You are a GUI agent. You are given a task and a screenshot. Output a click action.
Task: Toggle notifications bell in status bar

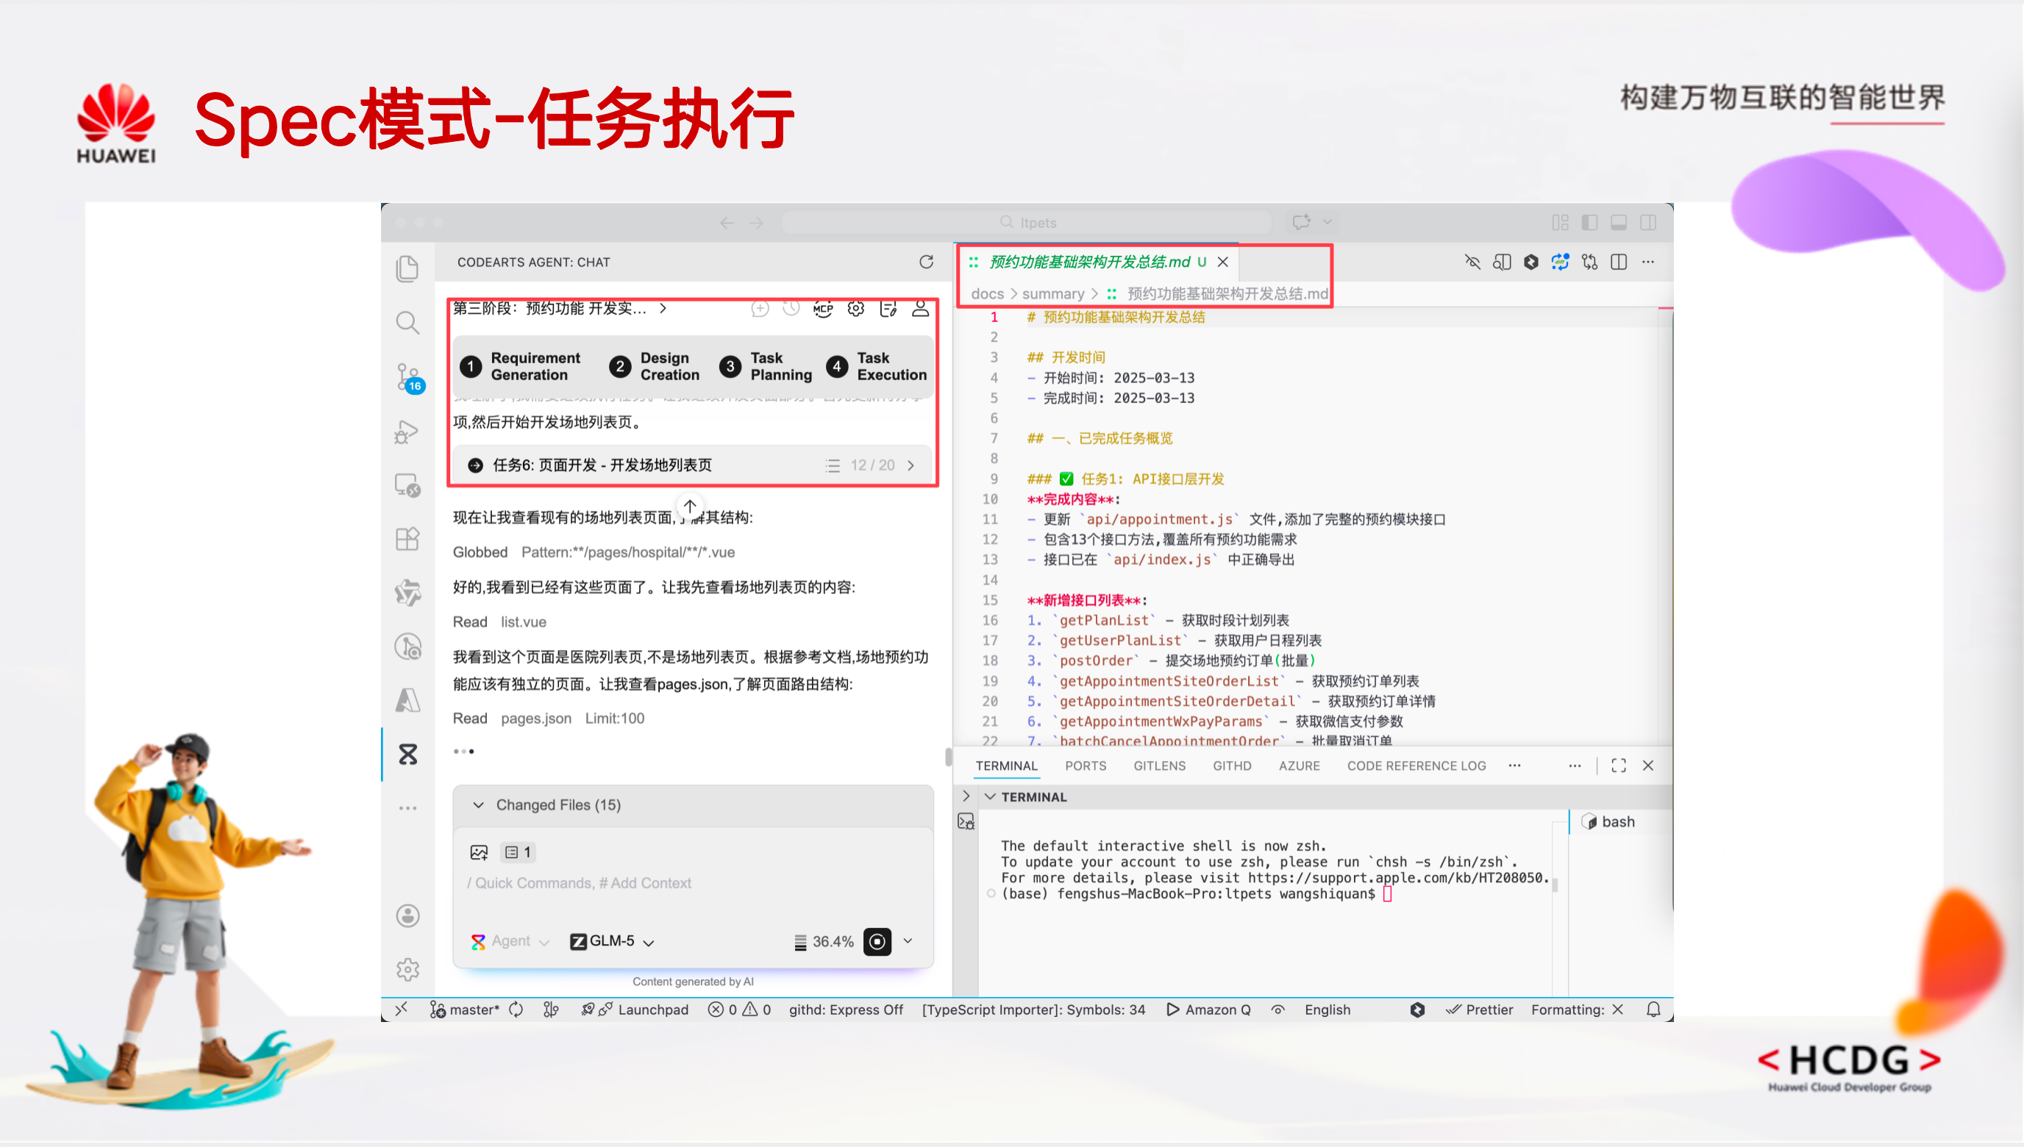1653,1009
